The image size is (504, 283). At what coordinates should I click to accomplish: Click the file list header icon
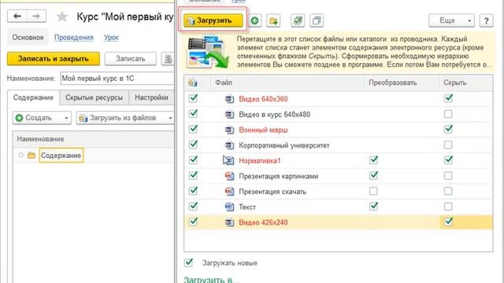coord(192,83)
